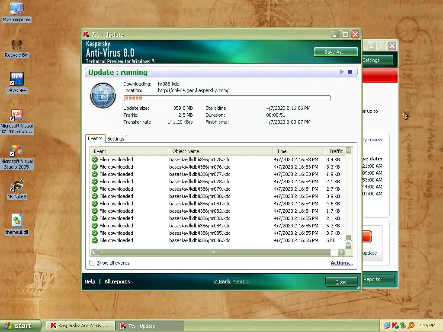Image resolution: width=443 pixels, height=332 pixels.
Task: Click the Save As... button
Action: pyautogui.click(x=335, y=52)
